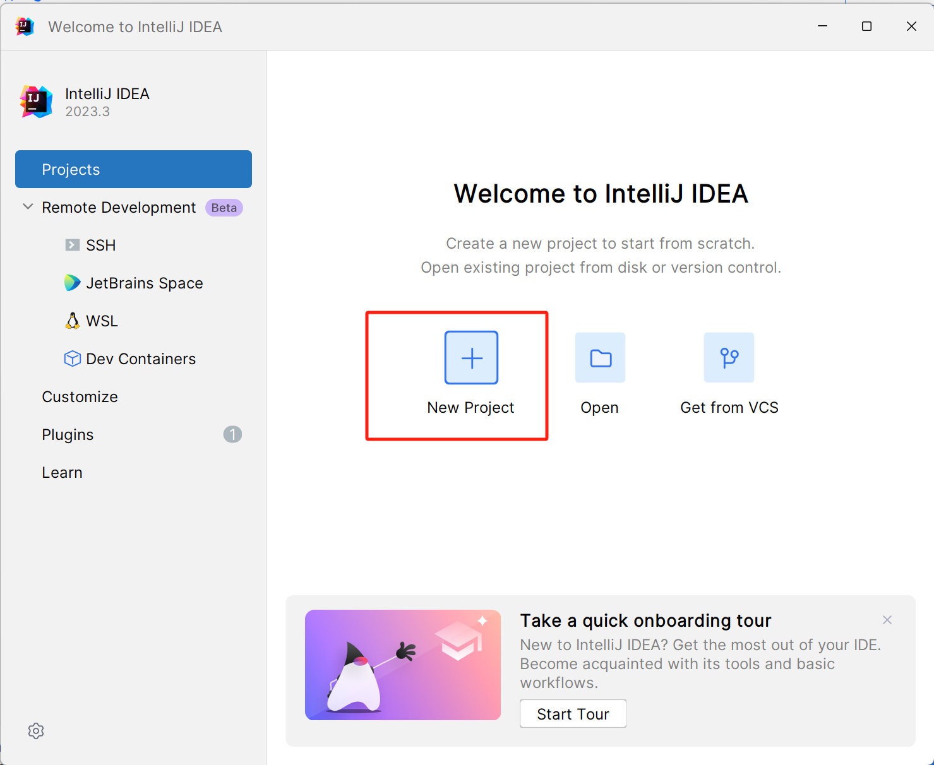Screen dimensions: 934x765
Task: Click the Get from VCS branch icon
Action: click(729, 357)
